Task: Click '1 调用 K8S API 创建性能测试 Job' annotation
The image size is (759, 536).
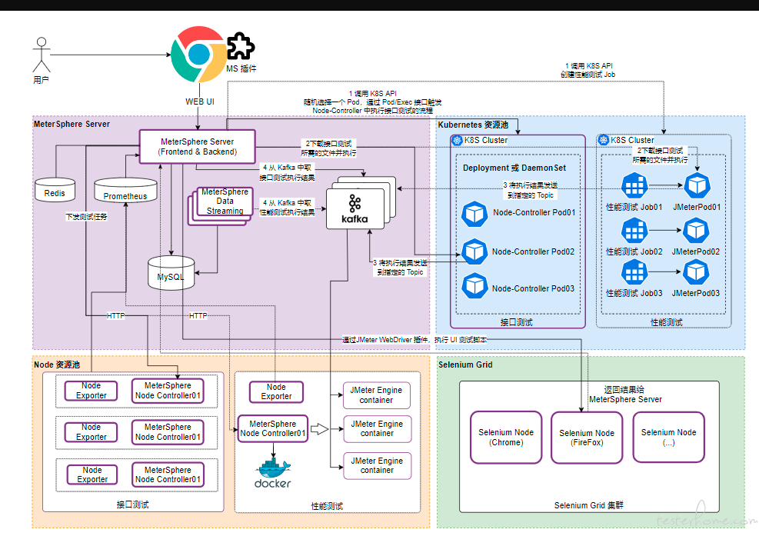Action: 588,70
